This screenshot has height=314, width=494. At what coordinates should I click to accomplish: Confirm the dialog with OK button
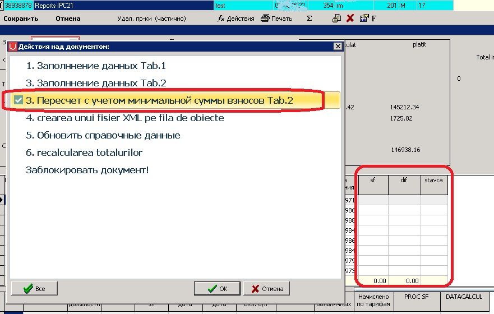pos(218,289)
